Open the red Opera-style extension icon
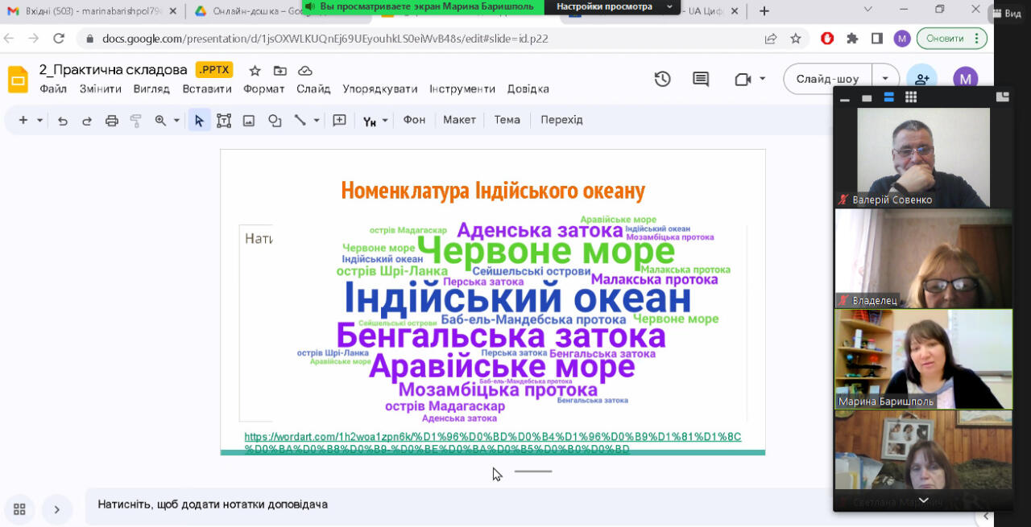1031x527 pixels. [x=827, y=39]
